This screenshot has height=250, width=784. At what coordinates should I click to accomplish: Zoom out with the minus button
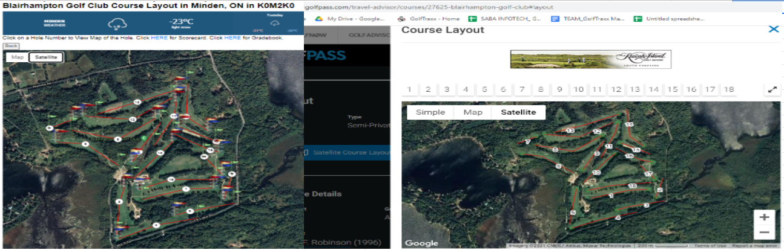tap(764, 232)
